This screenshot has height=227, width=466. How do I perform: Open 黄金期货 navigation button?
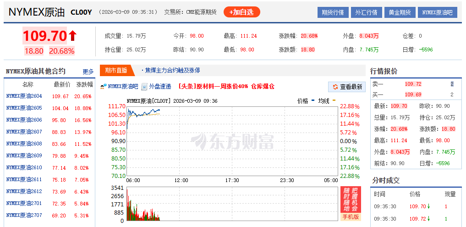[400, 12]
